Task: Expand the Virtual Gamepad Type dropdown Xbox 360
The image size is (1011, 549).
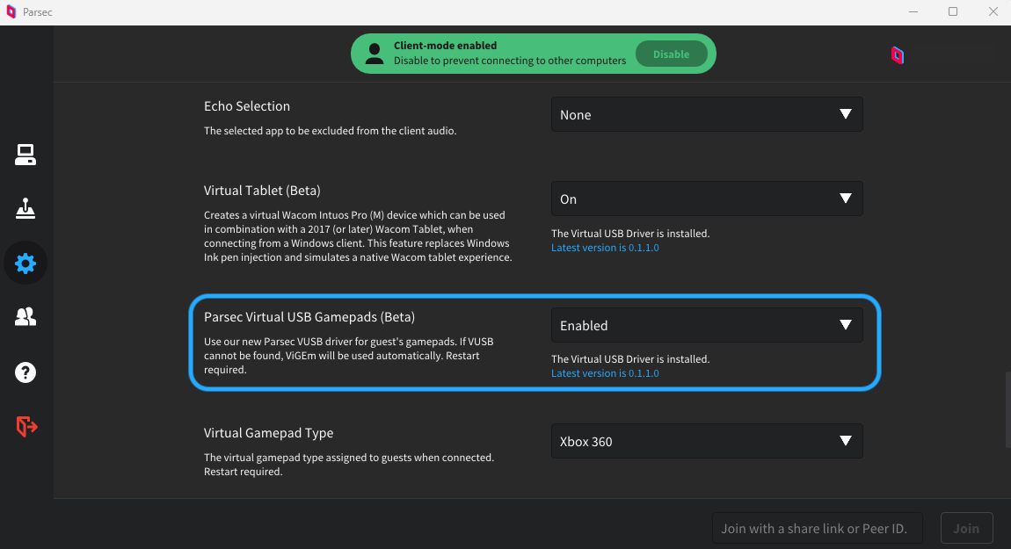Action: 707,441
